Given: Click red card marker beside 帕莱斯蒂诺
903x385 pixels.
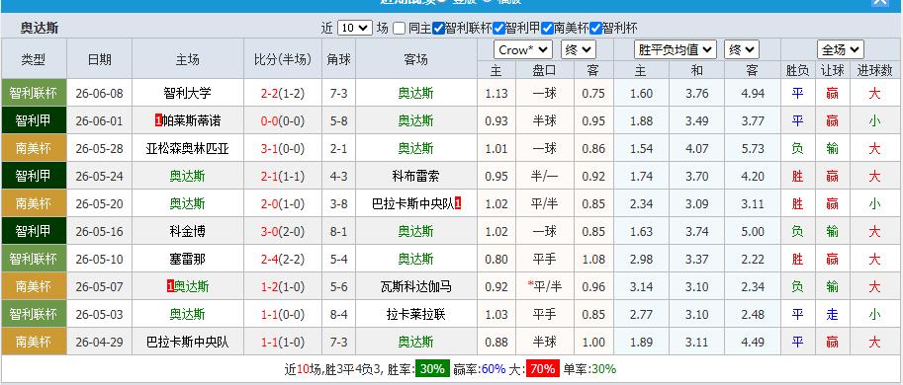Looking at the screenshot, I should click(158, 120).
